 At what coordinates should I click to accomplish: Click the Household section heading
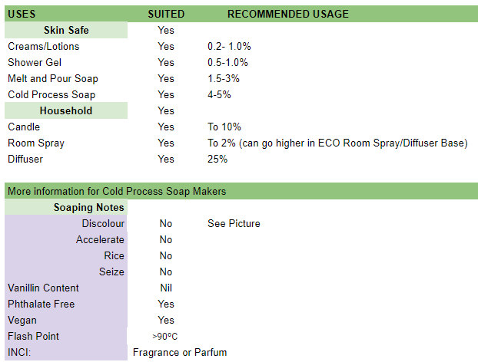pos(66,110)
